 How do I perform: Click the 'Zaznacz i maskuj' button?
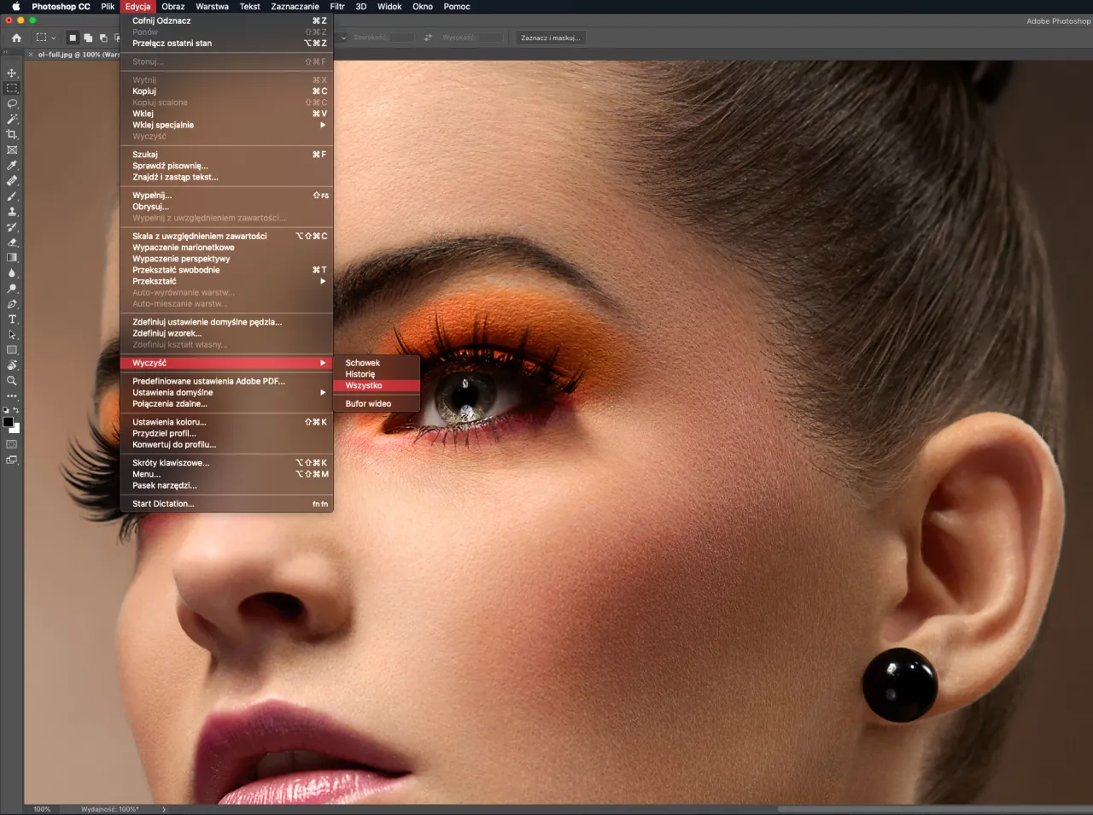click(x=550, y=38)
